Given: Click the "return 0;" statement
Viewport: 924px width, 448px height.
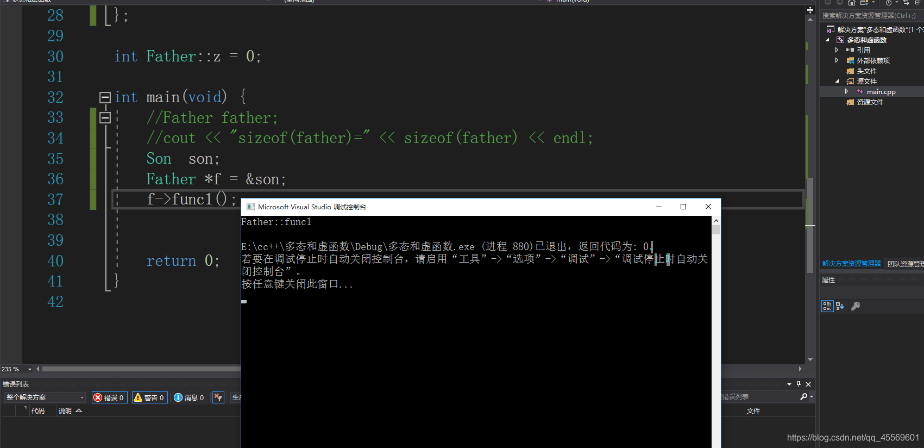Looking at the screenshot, I should (183, 261).
